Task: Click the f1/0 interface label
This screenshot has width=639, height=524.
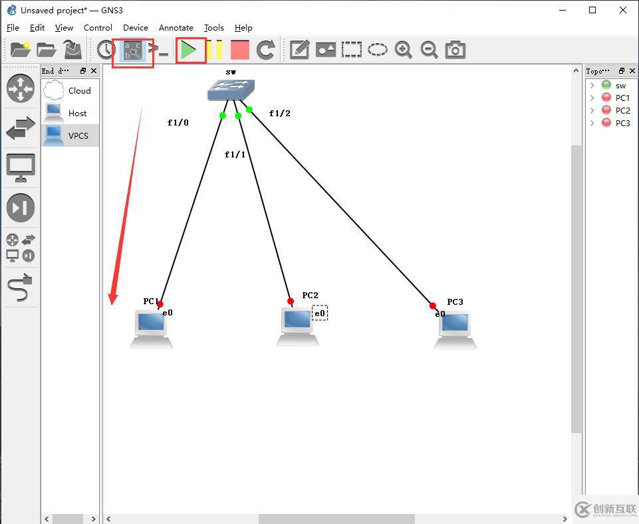Action: tap(178, 123)
